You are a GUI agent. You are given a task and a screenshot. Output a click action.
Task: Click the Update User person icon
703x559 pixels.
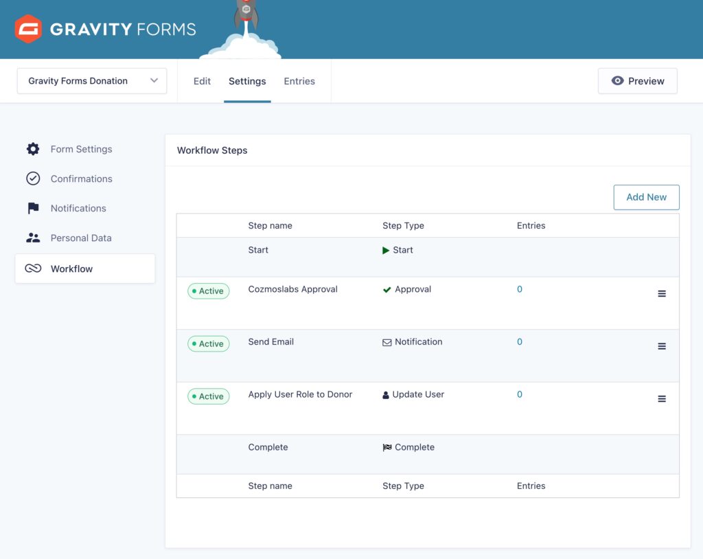coord(386,395)
